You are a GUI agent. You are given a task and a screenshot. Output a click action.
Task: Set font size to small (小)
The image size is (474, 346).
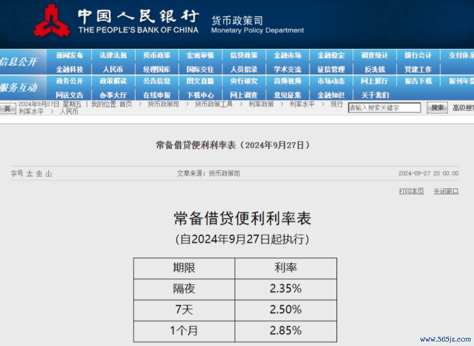click(49, 174)
